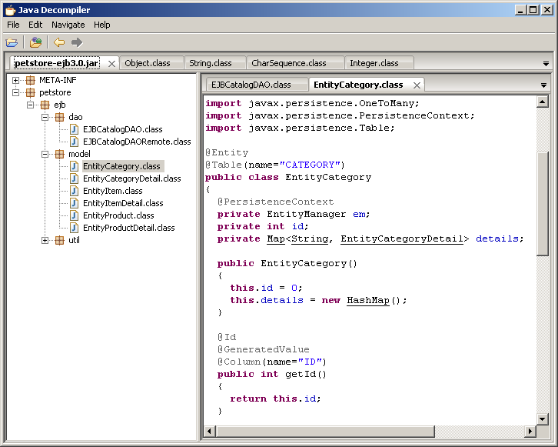Follow the String type link in code
Screen dimensions: 558x447
[x=310, y=239]
